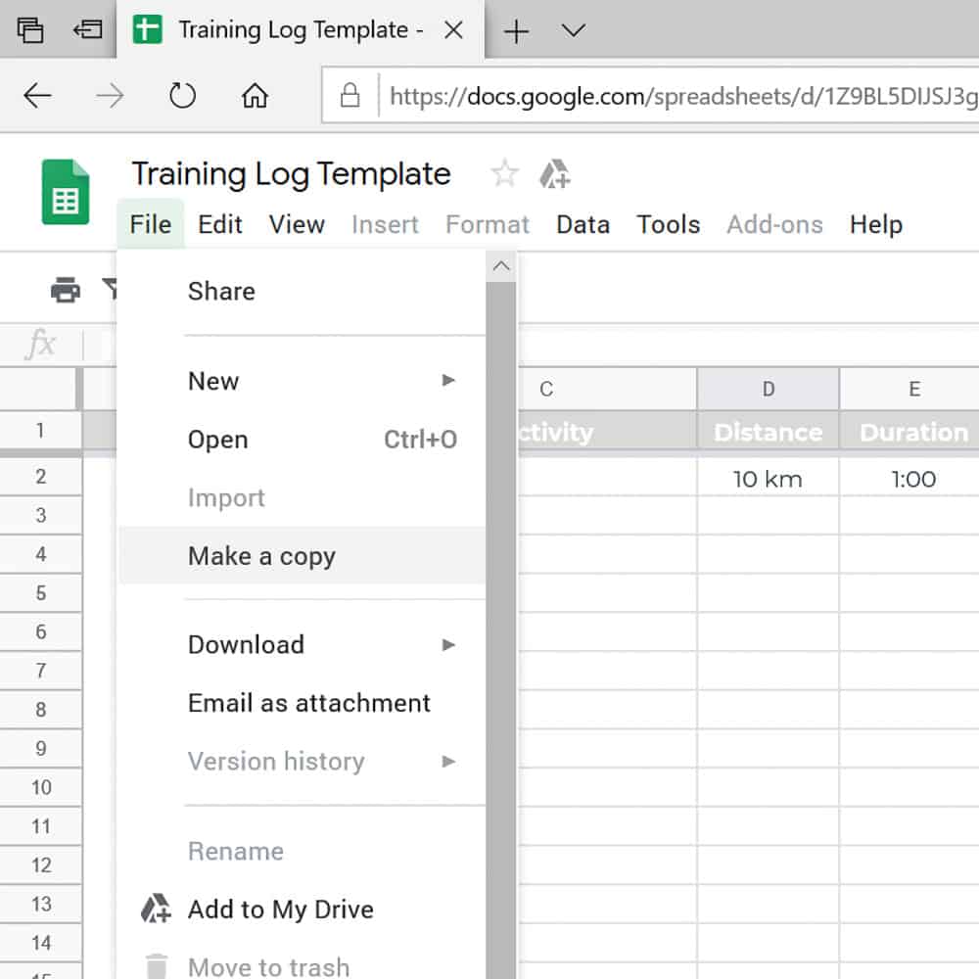Screen dimensions: 979x979
Task: Open the browser home page icon
Action: coord(255,96)
